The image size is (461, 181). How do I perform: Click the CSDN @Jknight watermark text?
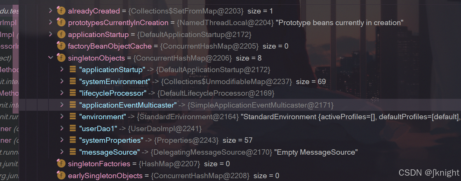point(429,173)
